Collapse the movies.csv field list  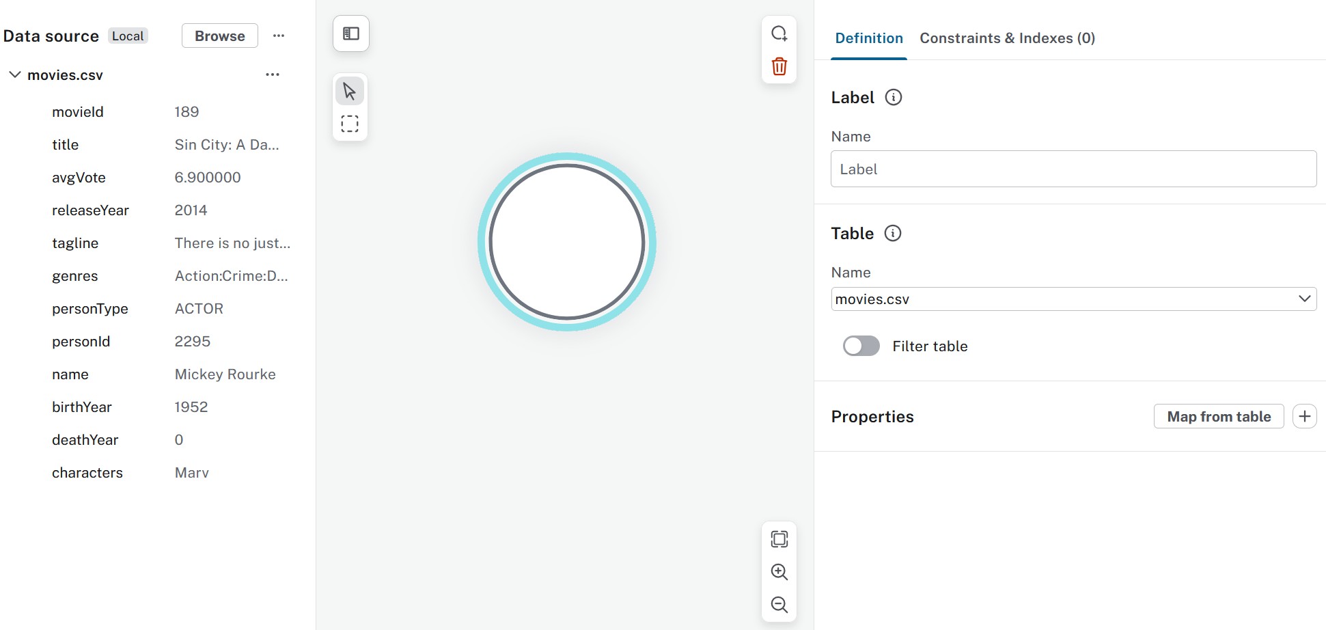point(14,75)
